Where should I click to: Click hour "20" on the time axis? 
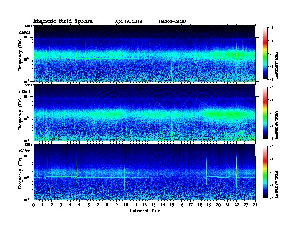click(x=218, y=205)
